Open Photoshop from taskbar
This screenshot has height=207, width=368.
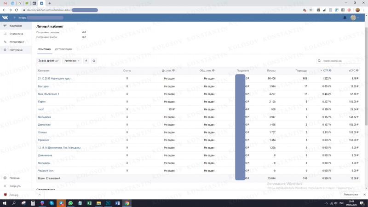click(108, 203)
